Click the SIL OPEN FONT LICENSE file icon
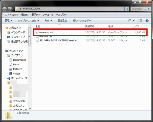The image size is (153, 122). 37,40
